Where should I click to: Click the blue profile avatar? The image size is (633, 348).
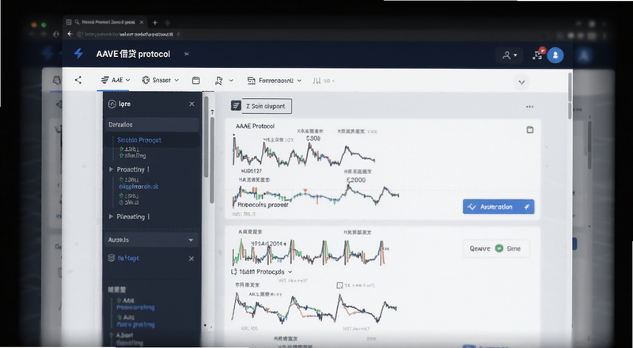pyautogui.click(x=555, y=55)
